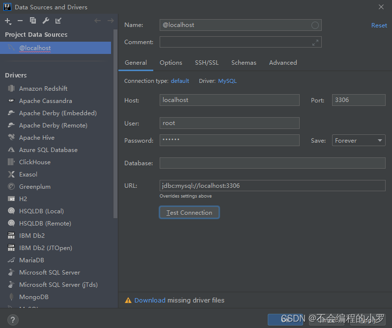392x328 pixels.
Task: Open the Schemas tab
Action: 244,63
